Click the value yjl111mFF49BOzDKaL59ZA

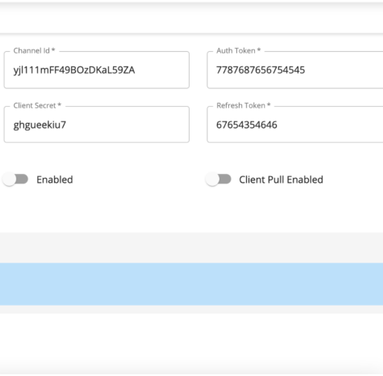point(74,70)
